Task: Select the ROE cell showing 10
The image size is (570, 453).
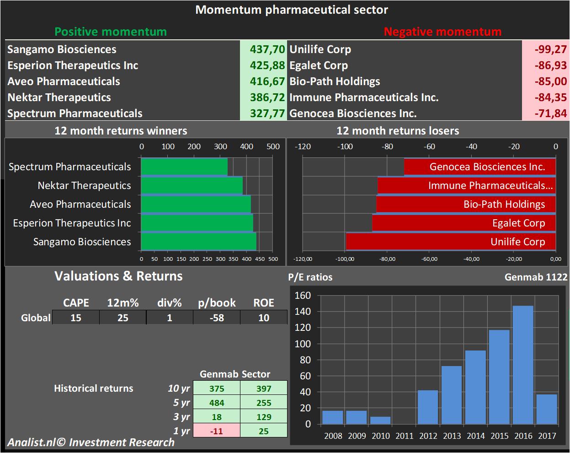Action: [264, 318]
